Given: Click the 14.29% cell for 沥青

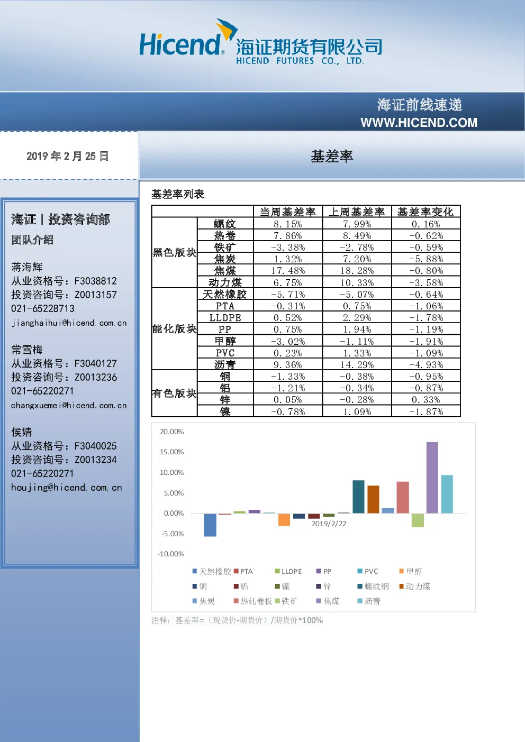Looking at the screenshot, I should 357,364.
